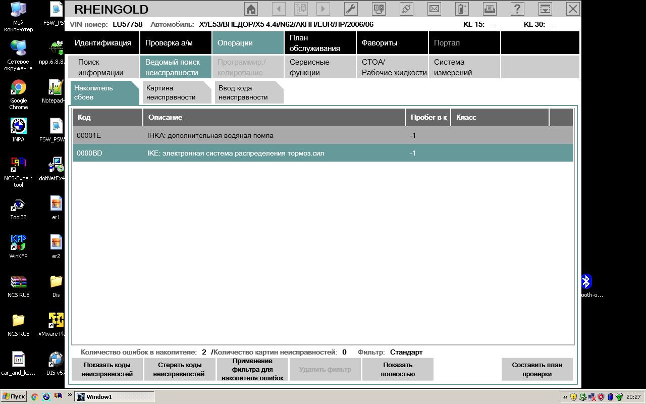Image resolution: width=646 pixels, height=404 pixels.
Task: Click Составить план проверки button
Action: click(537, 369)
